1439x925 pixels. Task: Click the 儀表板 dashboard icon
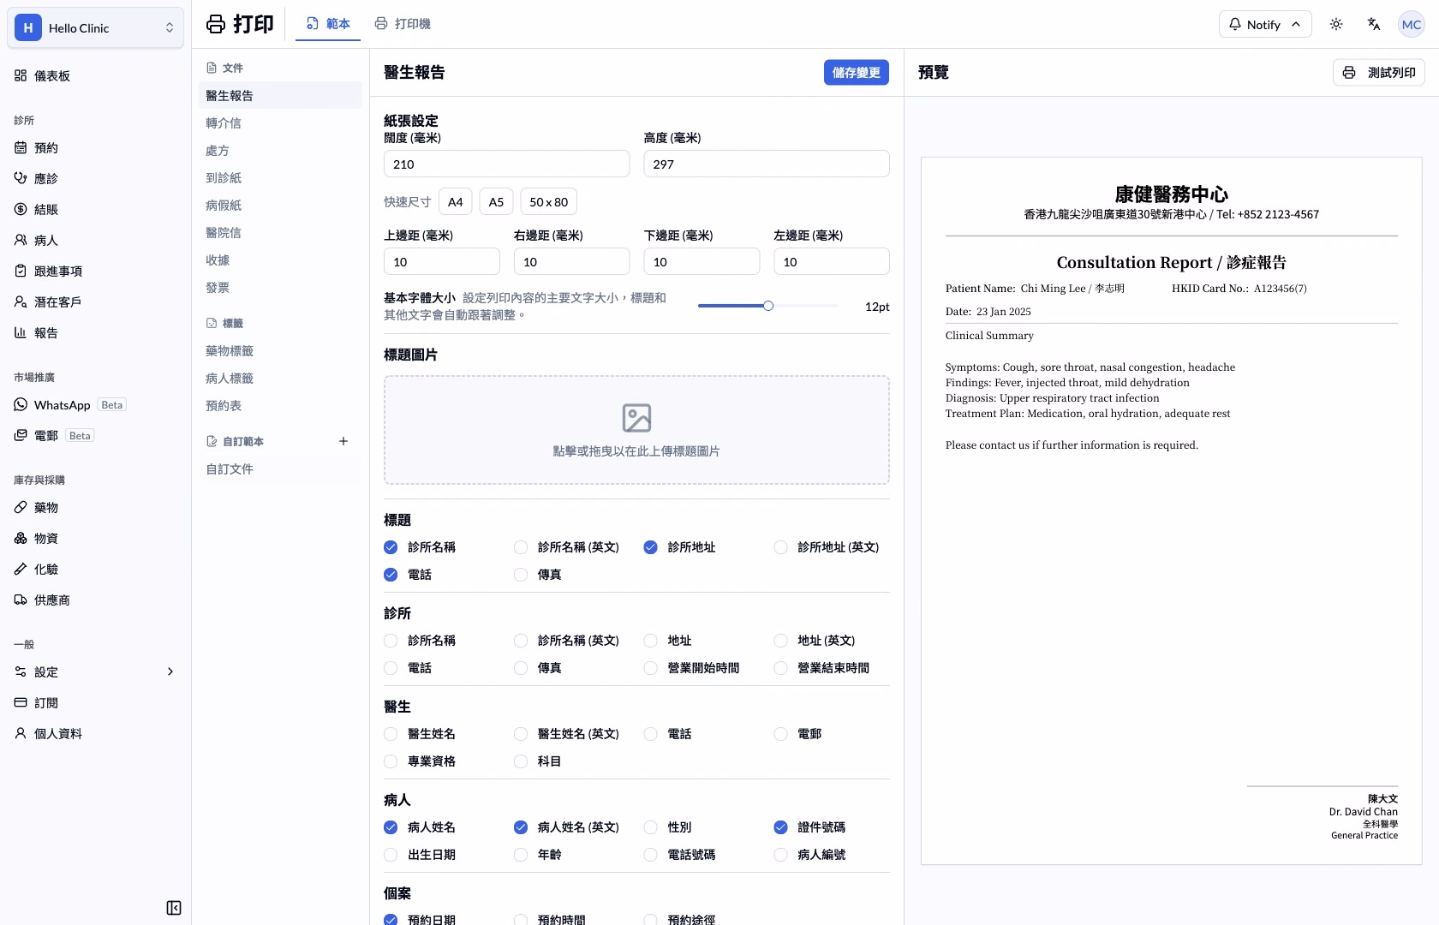tap(21, 75)
